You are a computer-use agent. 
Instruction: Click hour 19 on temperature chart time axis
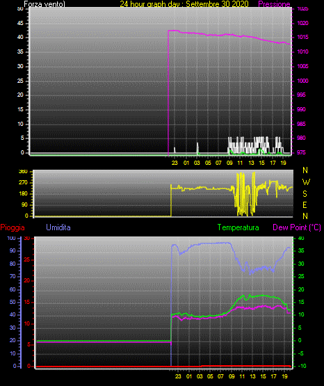pyautogui.click(x=284, y=376)
